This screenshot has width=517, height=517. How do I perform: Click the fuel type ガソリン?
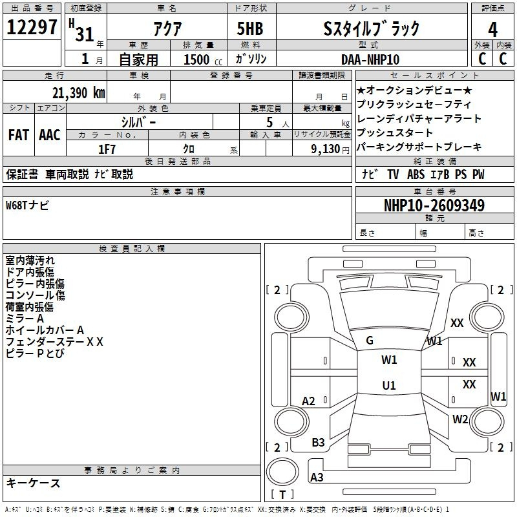point(251,59)
